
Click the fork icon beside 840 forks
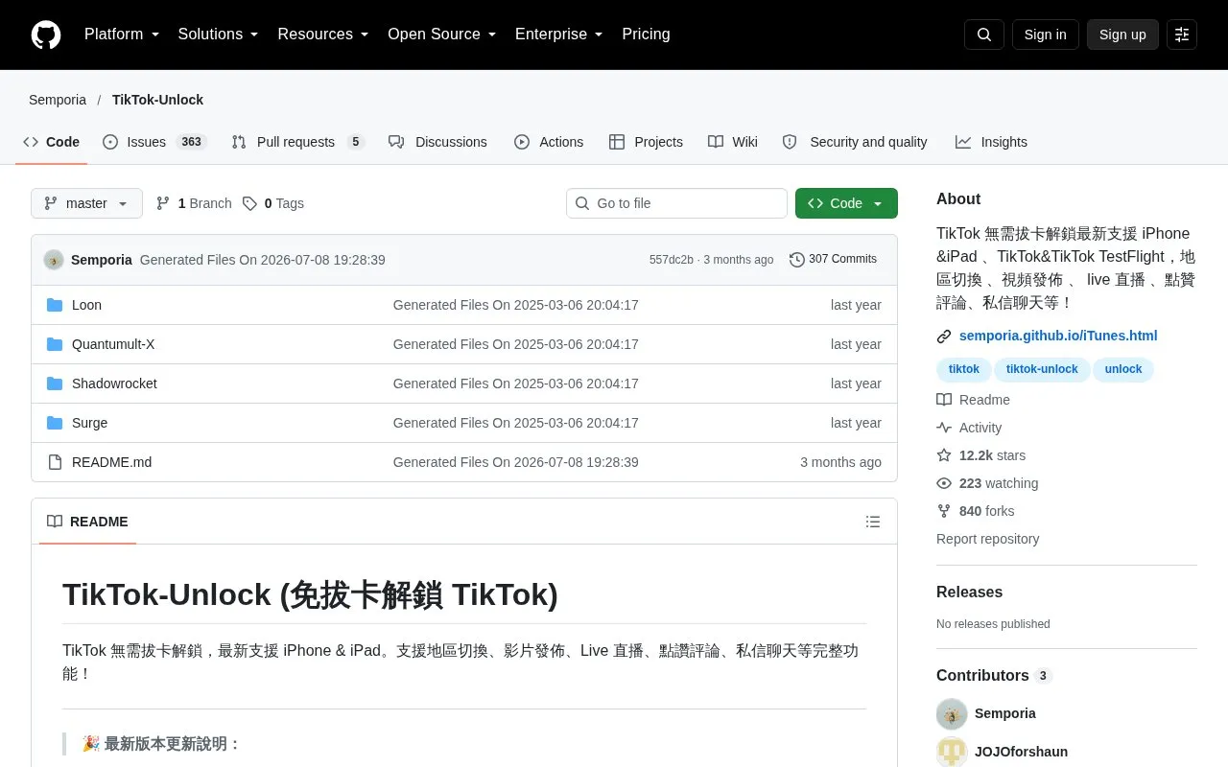click(944, 511)
